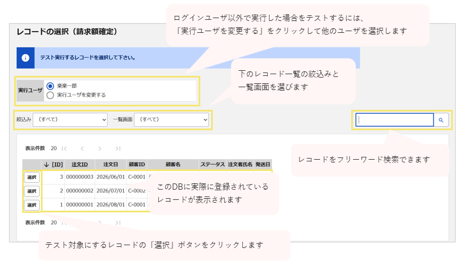
Task: Open the 一覧画面 dropdown
Action: 171,119
